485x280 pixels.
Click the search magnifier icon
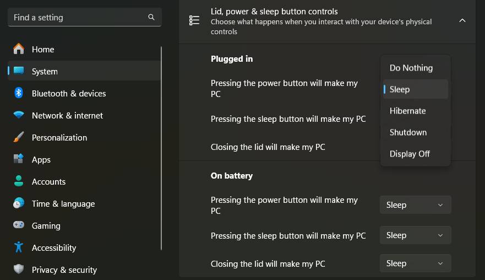pyautogui.click(x=151, y=17)
